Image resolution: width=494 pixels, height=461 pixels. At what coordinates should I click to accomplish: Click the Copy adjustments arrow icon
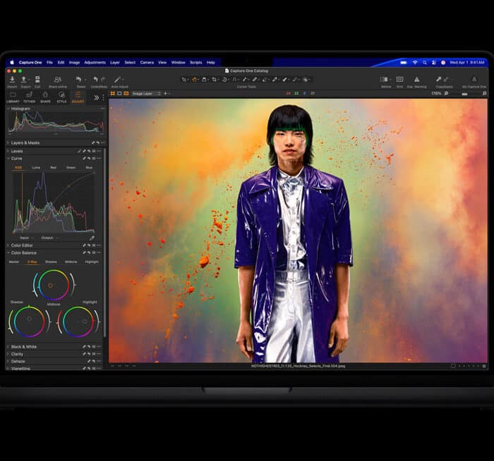pos(438,79)
